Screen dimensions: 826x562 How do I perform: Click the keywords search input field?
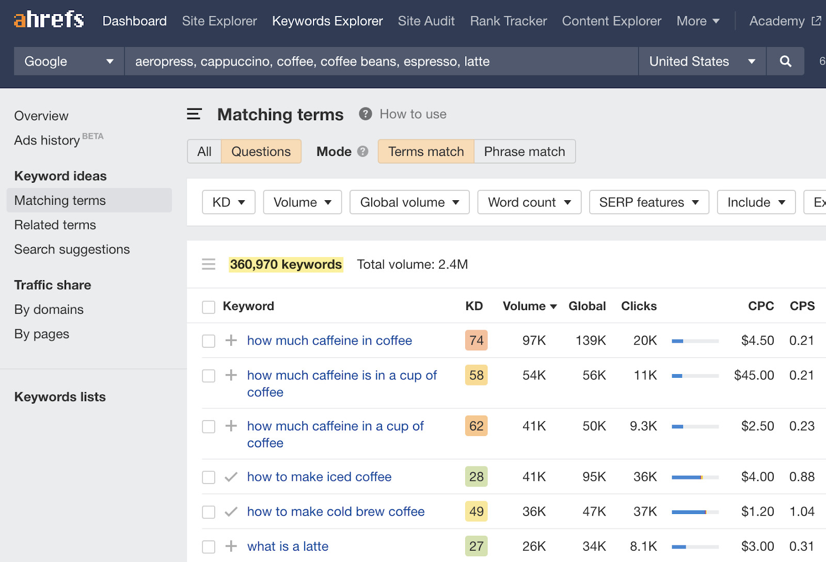[x=381, y=61]
